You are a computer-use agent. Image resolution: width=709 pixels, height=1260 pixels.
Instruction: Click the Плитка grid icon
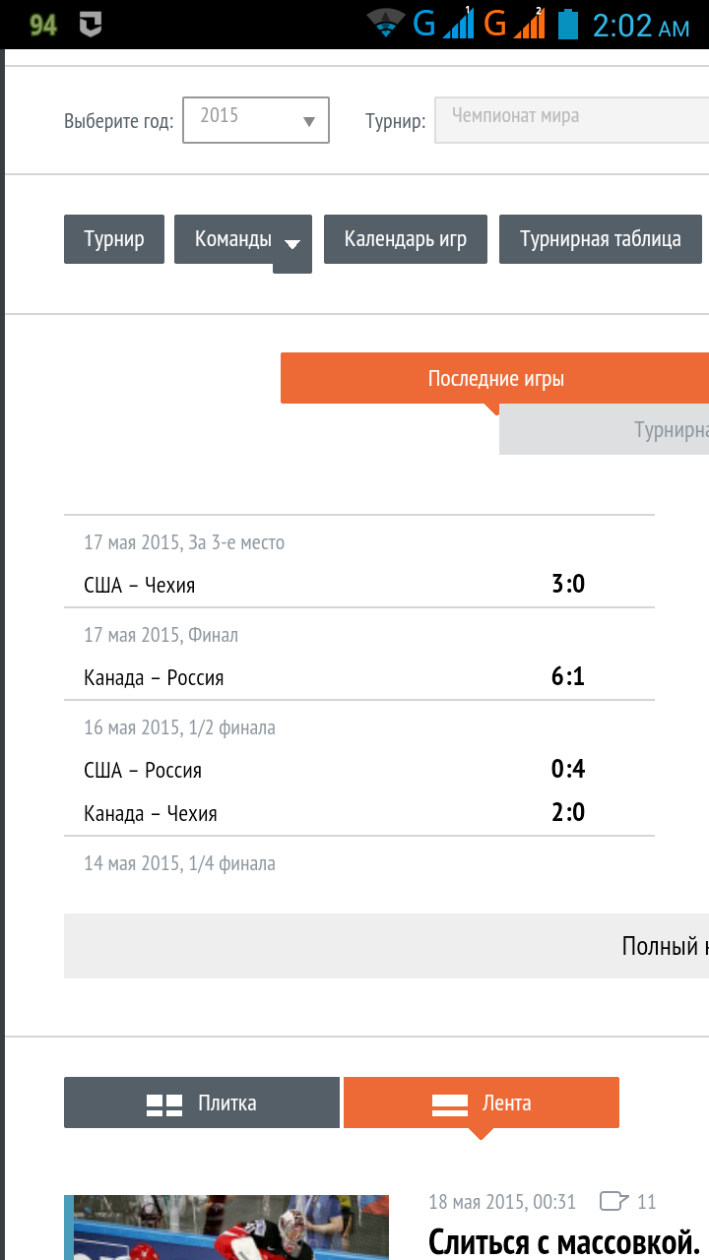(x=164, y=1104)
